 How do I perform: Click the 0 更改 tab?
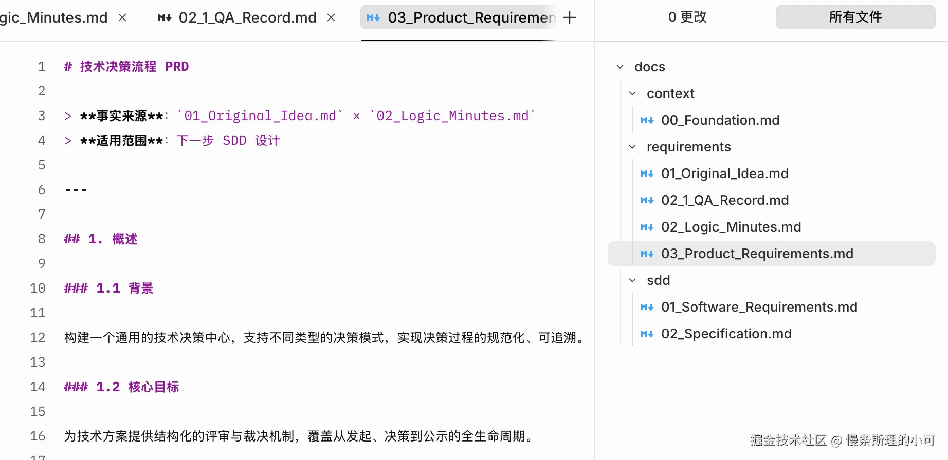click(x=687, y=17)
